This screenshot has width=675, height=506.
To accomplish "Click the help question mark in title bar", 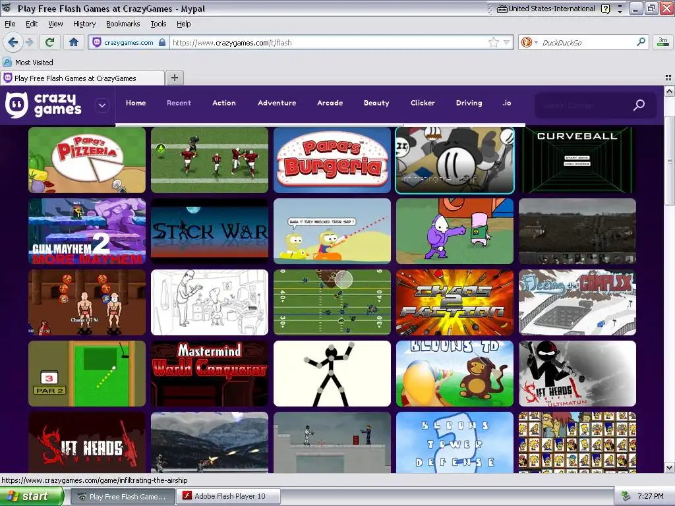I will point(605,9).
